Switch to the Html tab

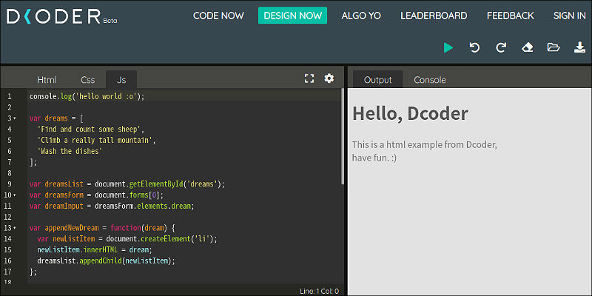click(47, 80)
